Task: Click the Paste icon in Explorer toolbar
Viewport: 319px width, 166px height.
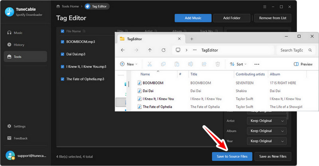Action: [x=177, y=64]
